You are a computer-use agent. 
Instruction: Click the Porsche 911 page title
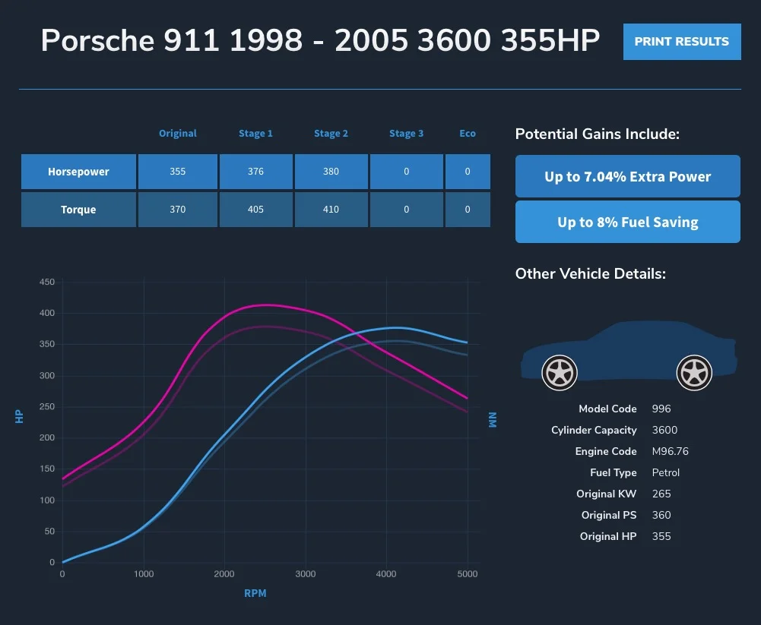coord(320,39)
